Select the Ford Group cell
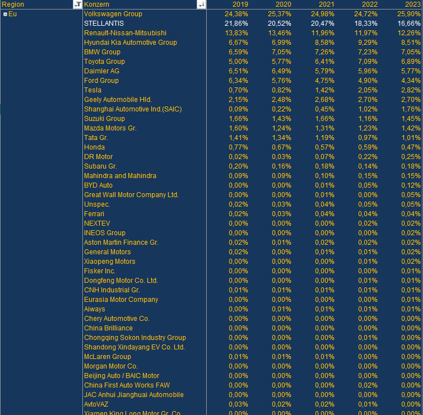Image resolution: width=423 pixels, height=415 pixels. pos(101,80)
